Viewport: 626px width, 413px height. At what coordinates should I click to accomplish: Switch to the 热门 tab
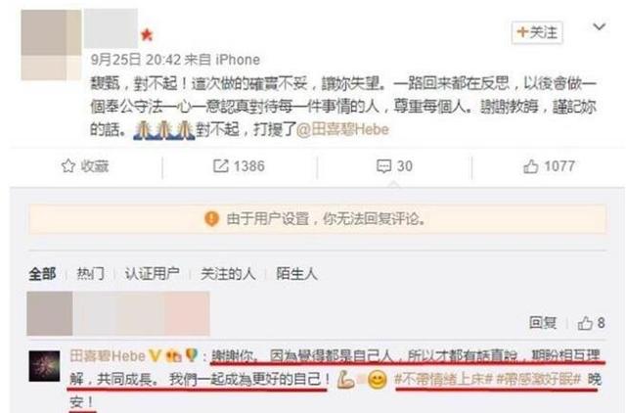point(90,274)
